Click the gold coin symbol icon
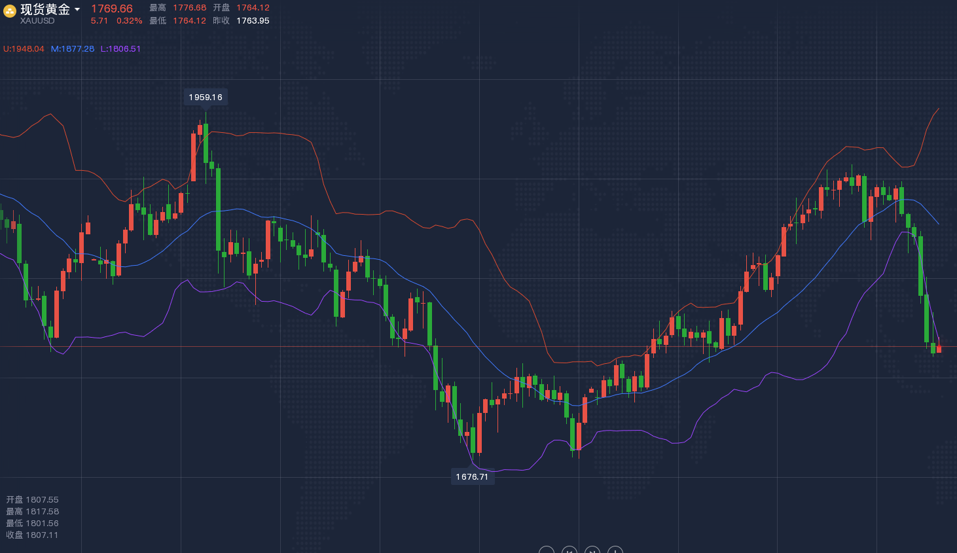Viewport: 957px width, 553px height. 10,11
